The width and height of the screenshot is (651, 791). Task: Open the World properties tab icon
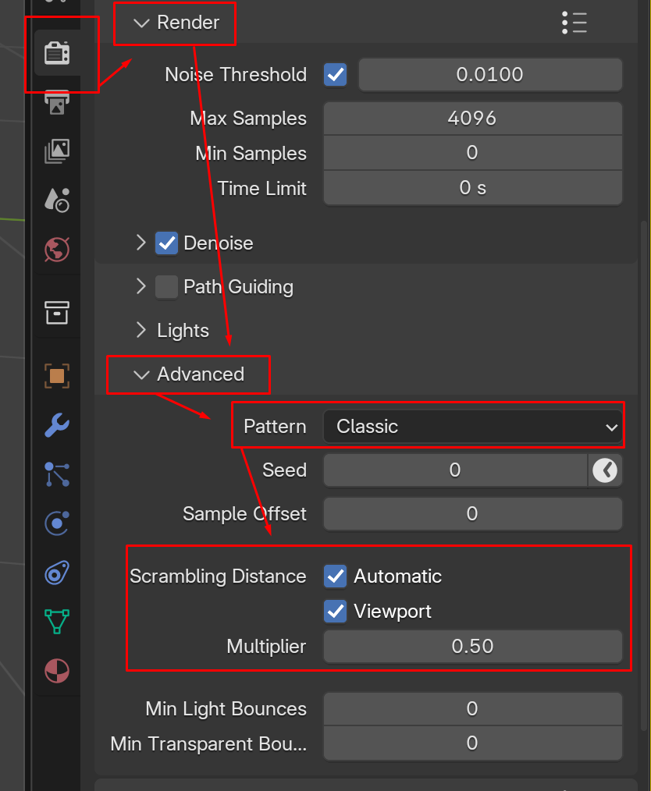57,249
